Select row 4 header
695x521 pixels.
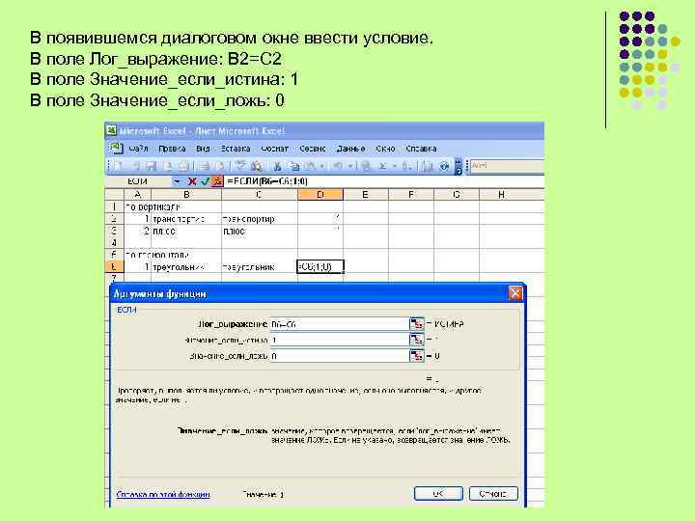pyautogui.click(x=114, y=243)
